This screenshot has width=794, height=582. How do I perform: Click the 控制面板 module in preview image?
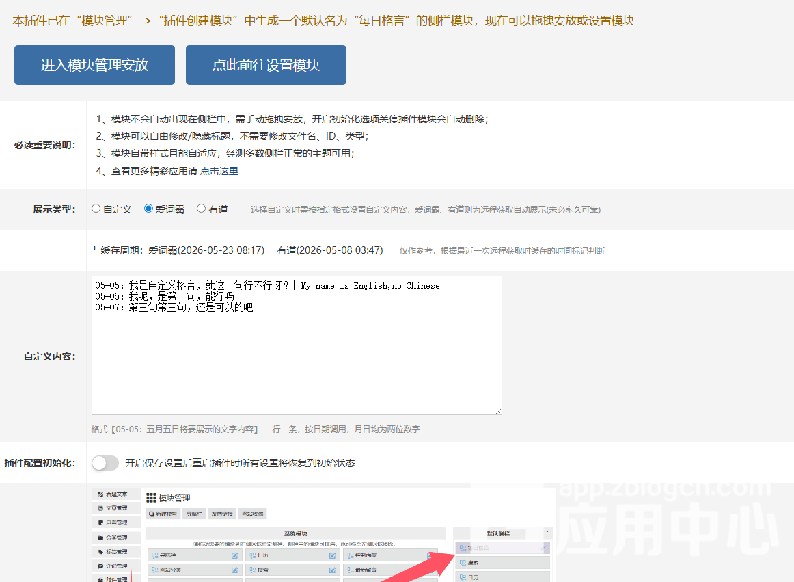(390, 555)
